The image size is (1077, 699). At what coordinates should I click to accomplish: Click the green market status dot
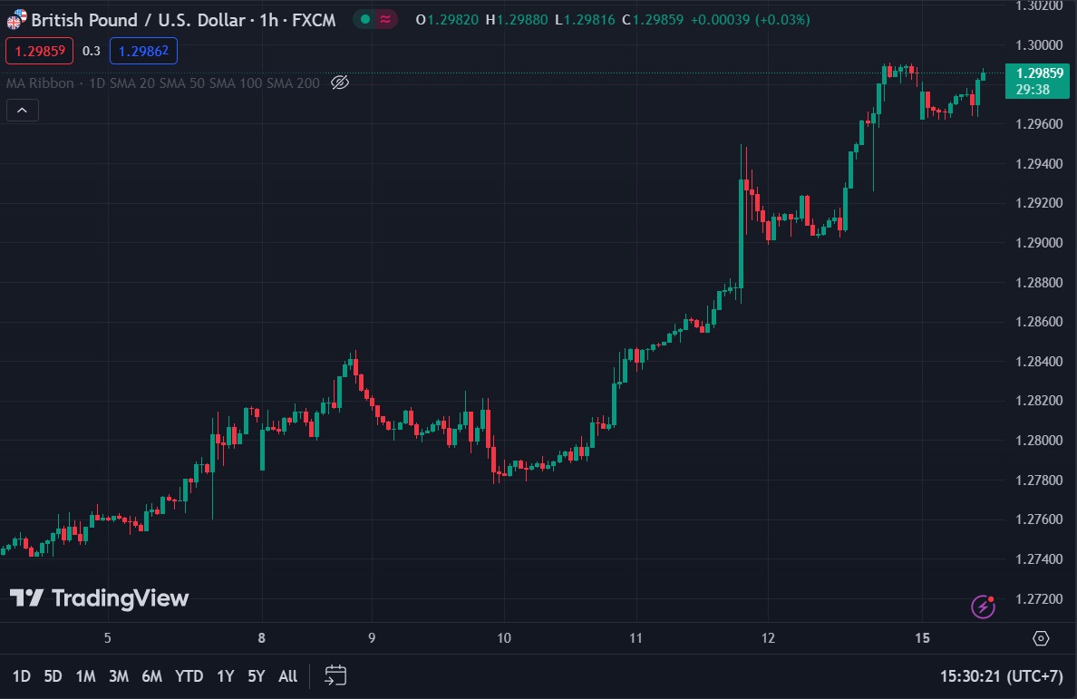click(x=365, y=19)
